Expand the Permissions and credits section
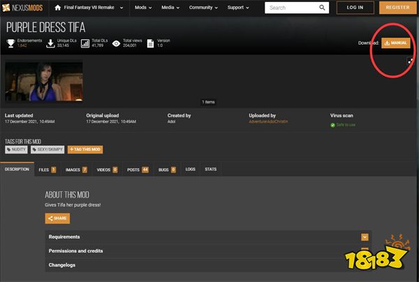 (208, 251)
